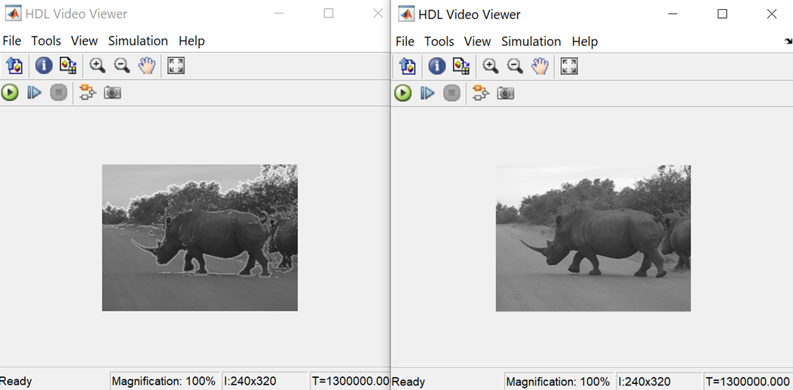This screenshot has width=793, height=390.
Task: Click Highlight Simulink Block icon in right viewer
Action: point(480,93)
